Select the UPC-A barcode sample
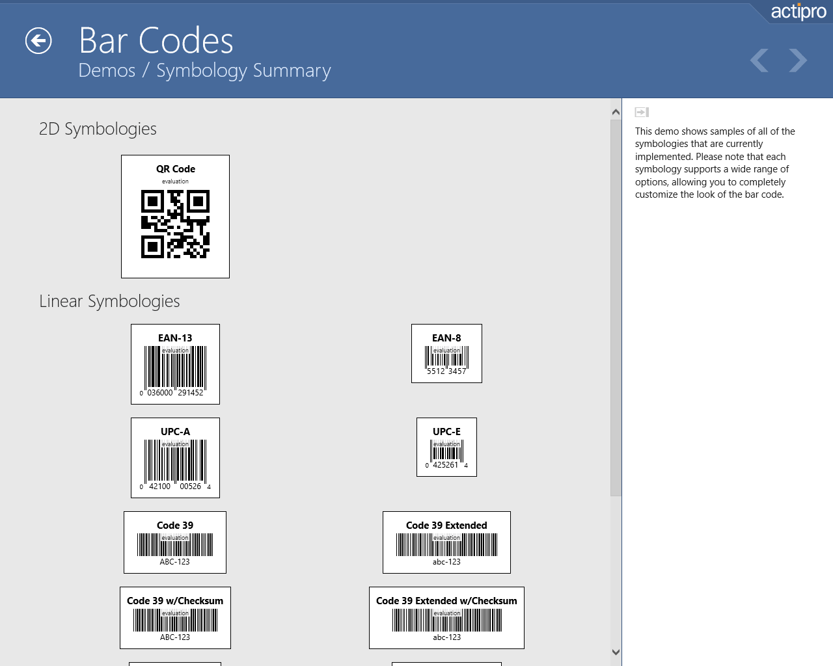Viewport: 833px width, 666px height. (x=175, y=458)
